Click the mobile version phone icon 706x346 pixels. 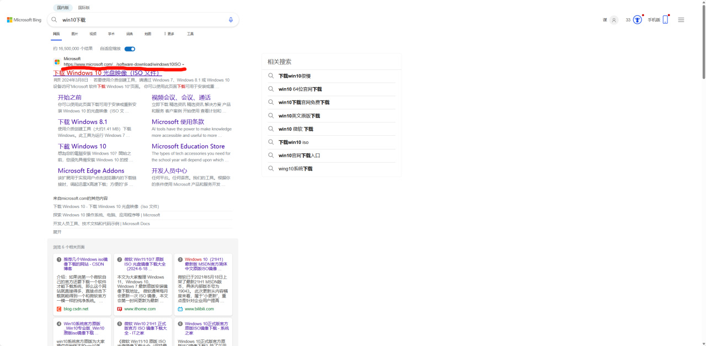[665, 20]
